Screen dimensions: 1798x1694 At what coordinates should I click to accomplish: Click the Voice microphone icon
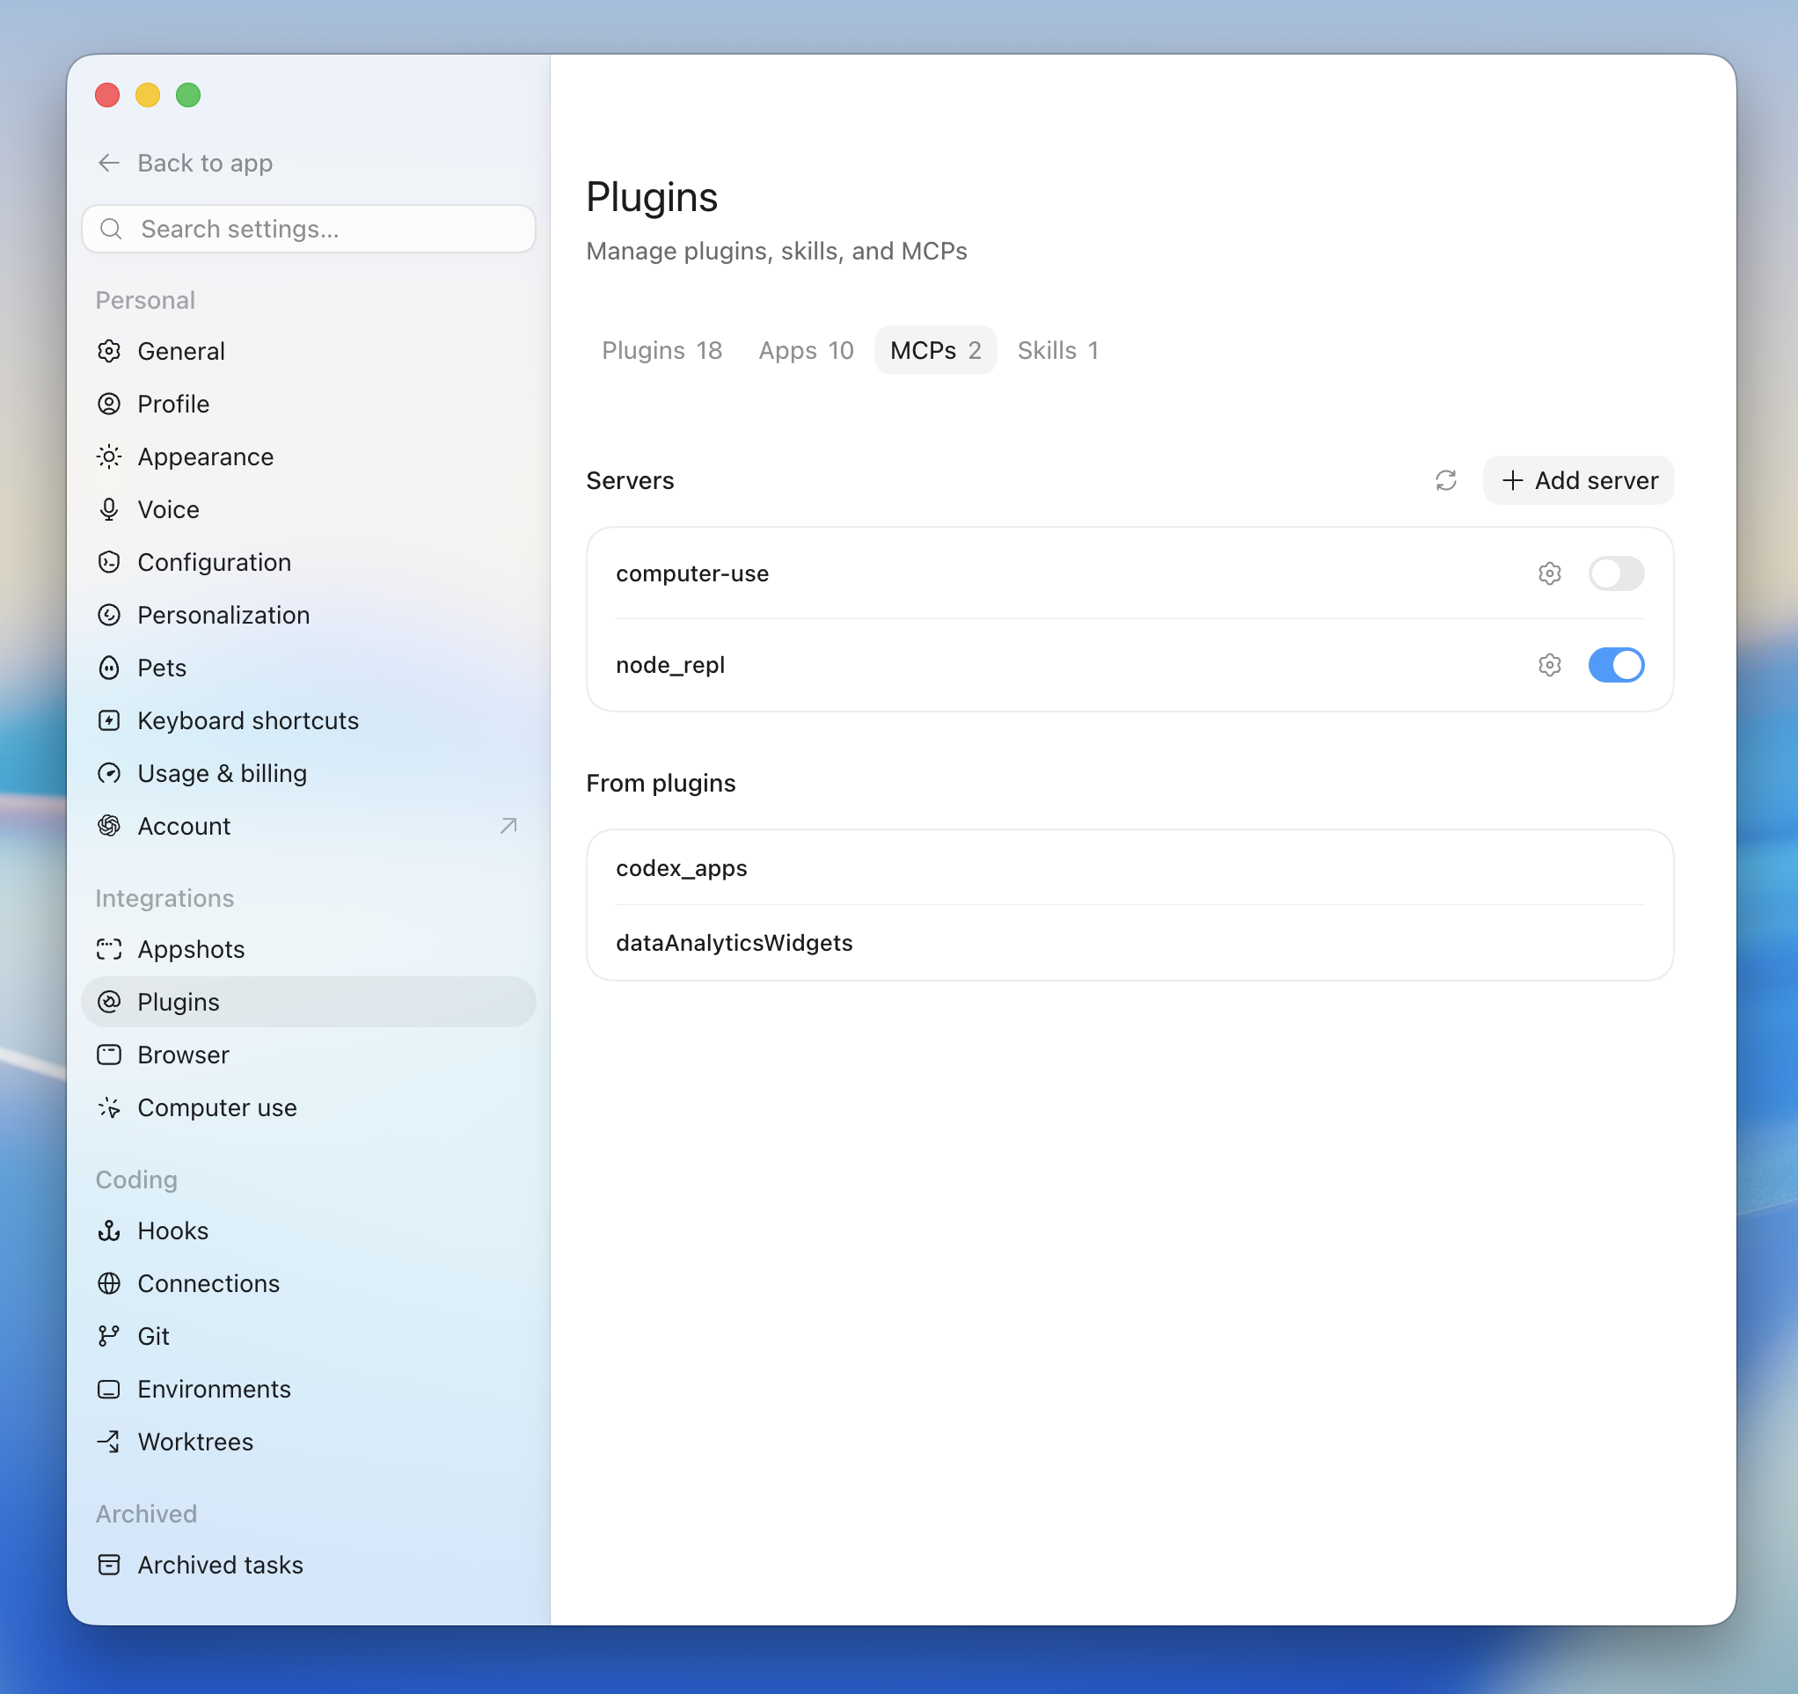(x=109, y=509)
